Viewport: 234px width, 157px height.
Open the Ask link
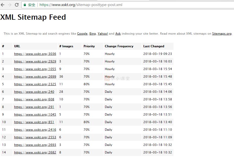118,34
